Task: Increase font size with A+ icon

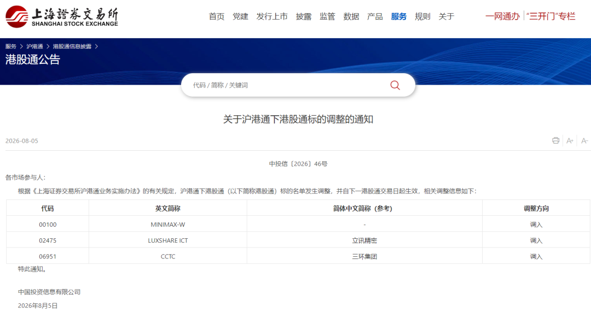Action: [570, 141]
